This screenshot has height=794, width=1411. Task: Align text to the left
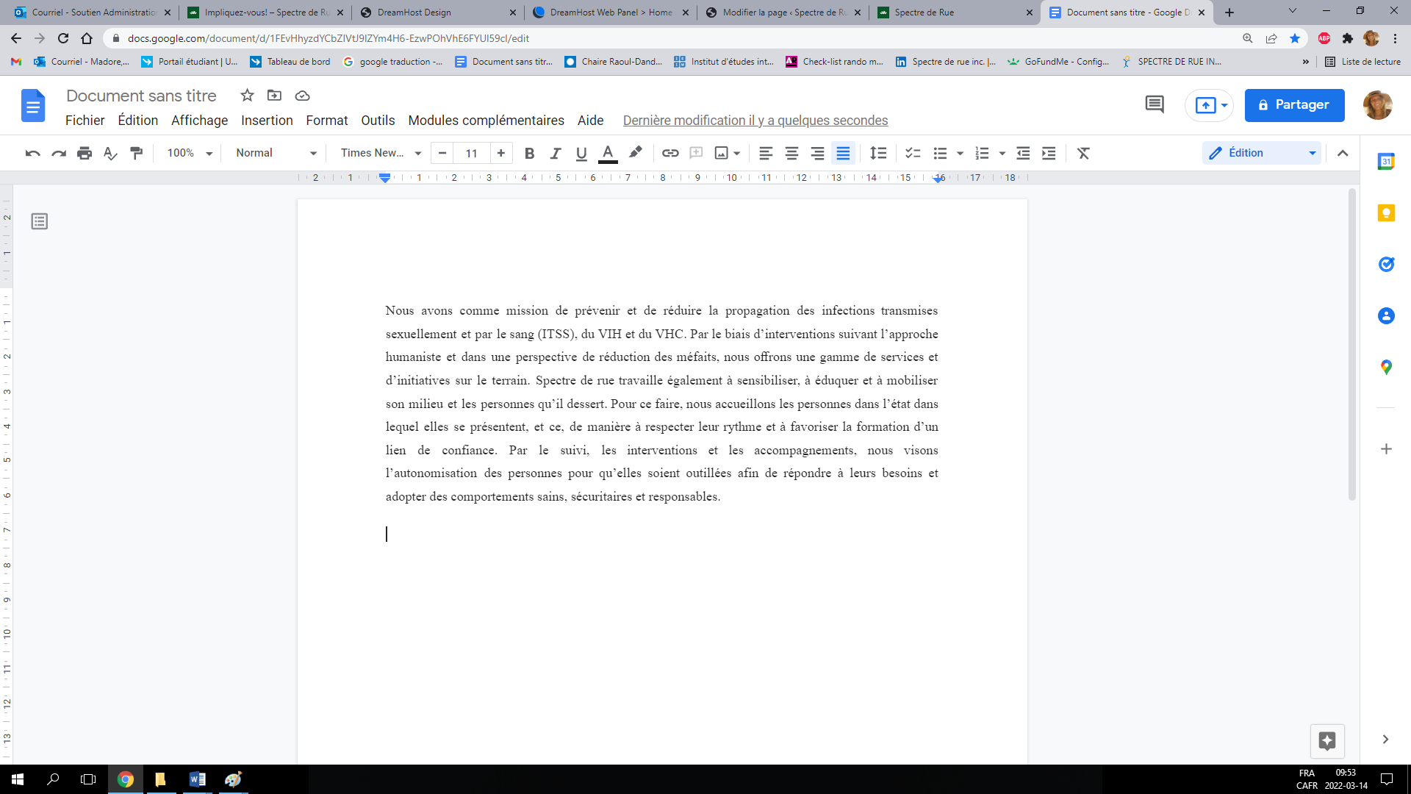pyautogui.click(x=766, y=153)
